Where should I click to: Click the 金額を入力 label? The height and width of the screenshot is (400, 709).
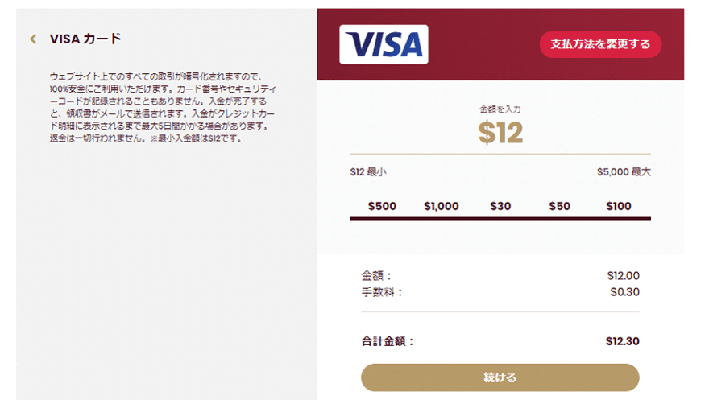tap(500, 109)
